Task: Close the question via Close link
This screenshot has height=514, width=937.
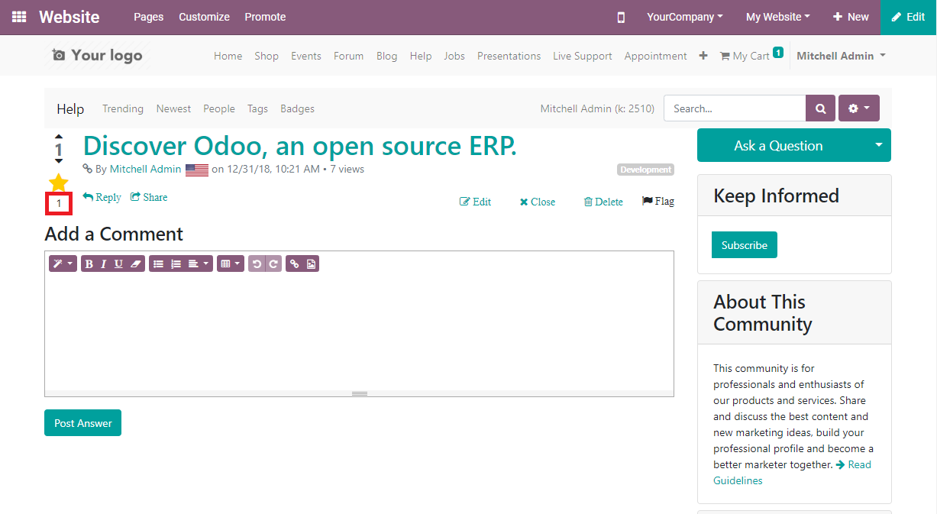Action: pyautogui.click(x=538, y=202)
